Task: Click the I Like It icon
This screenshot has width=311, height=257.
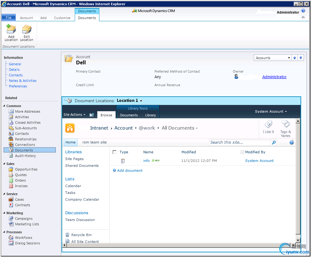Action: (268, 124)
